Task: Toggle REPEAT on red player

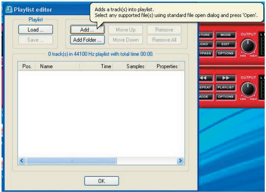Action: coord(206,87)
